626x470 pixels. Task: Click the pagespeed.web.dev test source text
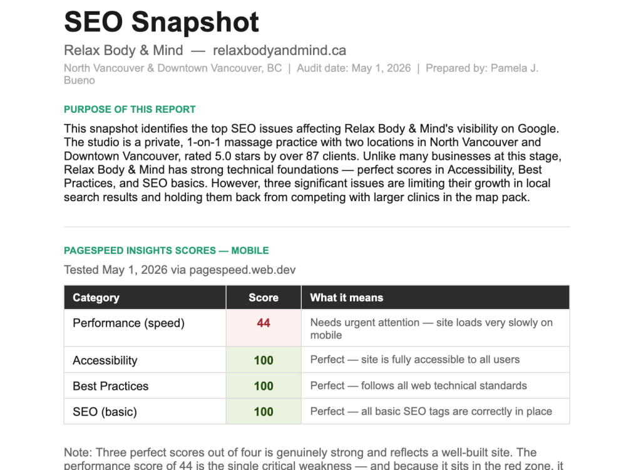[242, 269]
